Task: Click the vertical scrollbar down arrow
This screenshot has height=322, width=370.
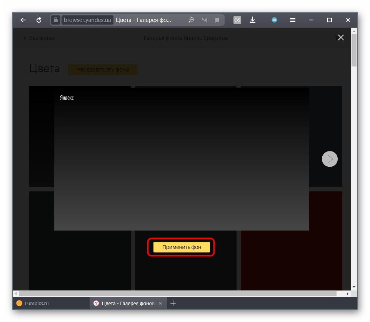Action: (354, 287)
